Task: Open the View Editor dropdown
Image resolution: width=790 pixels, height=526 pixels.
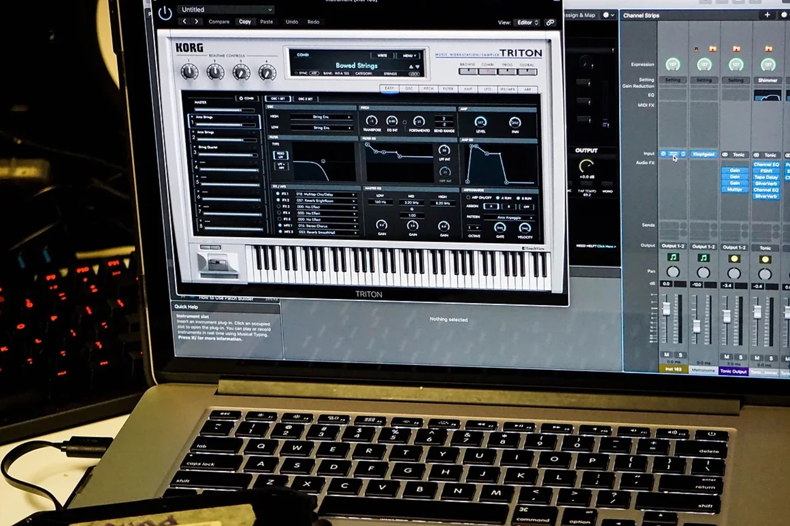Action: coord(527,22)
